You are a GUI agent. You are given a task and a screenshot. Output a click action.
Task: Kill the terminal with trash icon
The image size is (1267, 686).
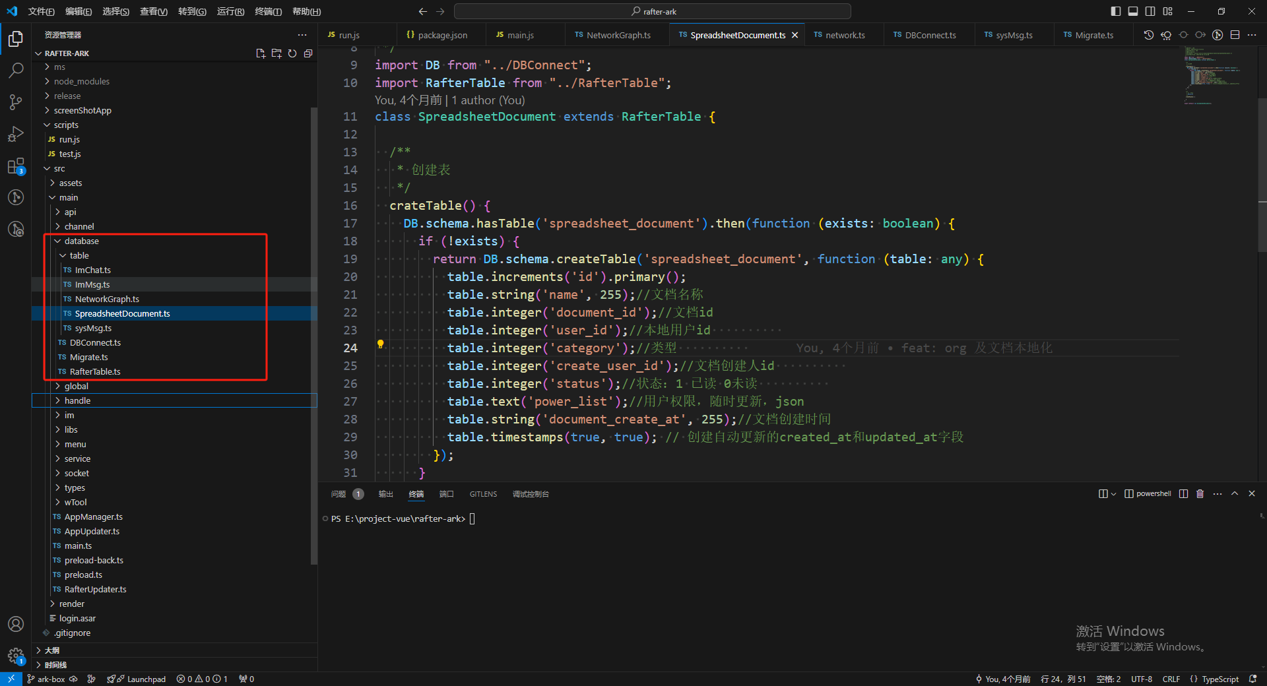1200,493
